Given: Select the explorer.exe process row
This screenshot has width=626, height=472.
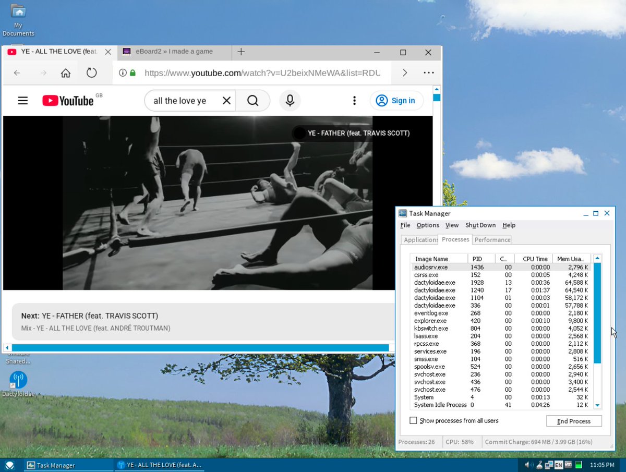Looking at the screenshot, I should (501, 321).
